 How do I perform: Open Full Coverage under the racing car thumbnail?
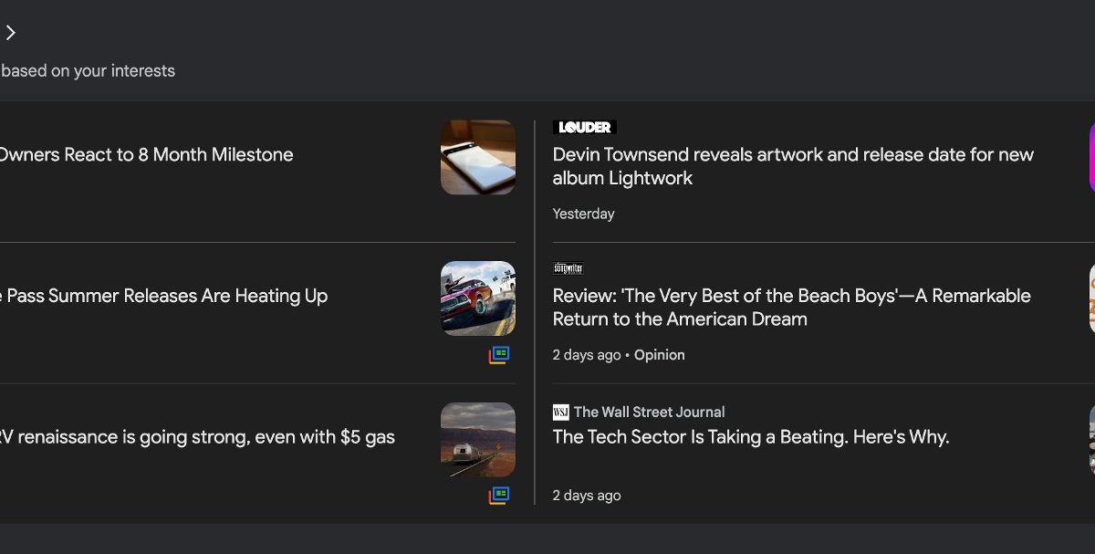tap(498, 355)
